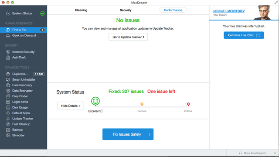Click the Shredder icon
This screenshot has width=279, height=157.
(8, 135)
